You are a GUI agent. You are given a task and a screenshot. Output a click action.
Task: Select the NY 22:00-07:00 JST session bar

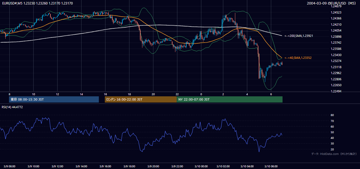pyautogui.click(x=230, y=99)
